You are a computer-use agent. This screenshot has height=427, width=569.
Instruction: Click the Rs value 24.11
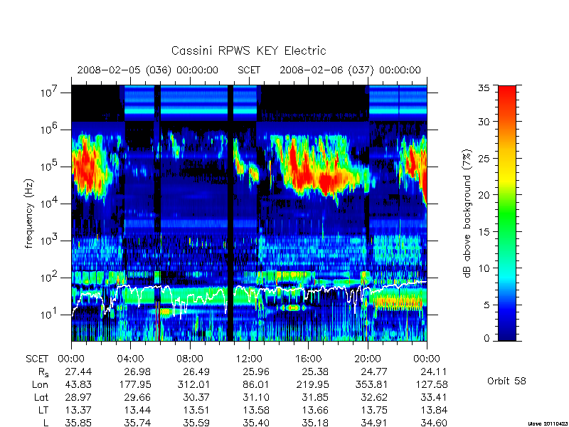pyautogui.click(x=434, y=371)
